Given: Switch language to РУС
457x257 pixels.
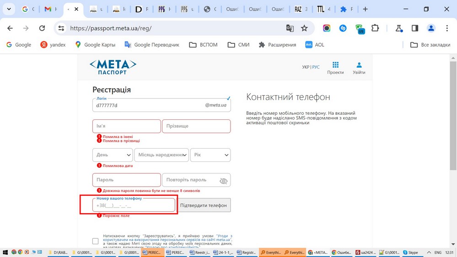Looking at the screenshot, I should click(316, 67).
